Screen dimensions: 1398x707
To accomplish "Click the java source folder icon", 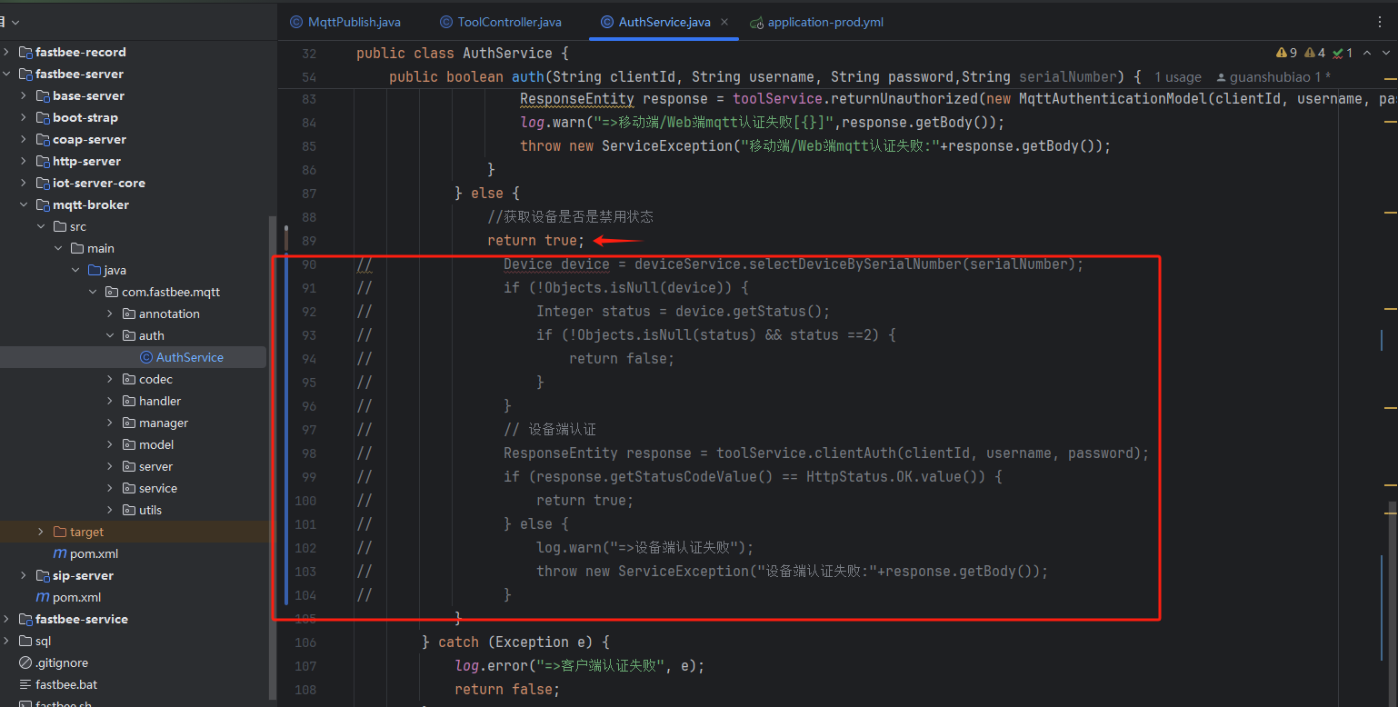I will (94, 270).
